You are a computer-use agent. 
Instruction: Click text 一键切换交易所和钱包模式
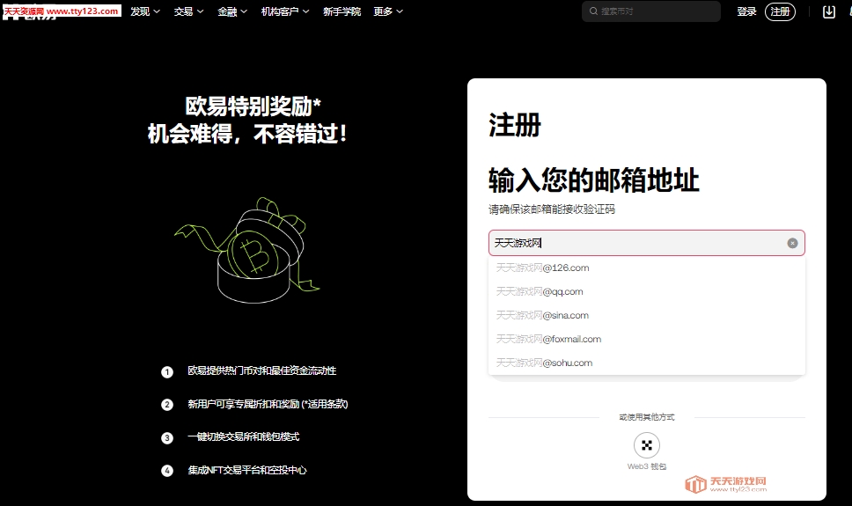tap(244, 437)
